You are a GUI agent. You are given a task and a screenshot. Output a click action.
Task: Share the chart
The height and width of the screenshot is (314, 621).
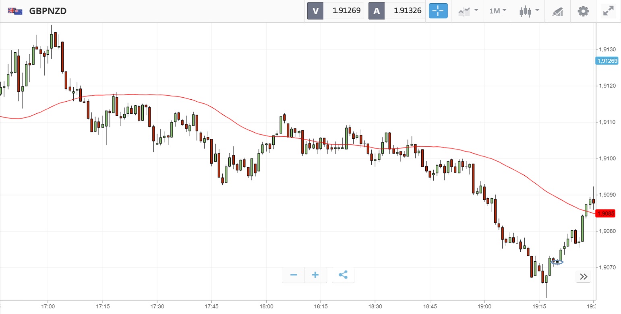click(343, 275)
